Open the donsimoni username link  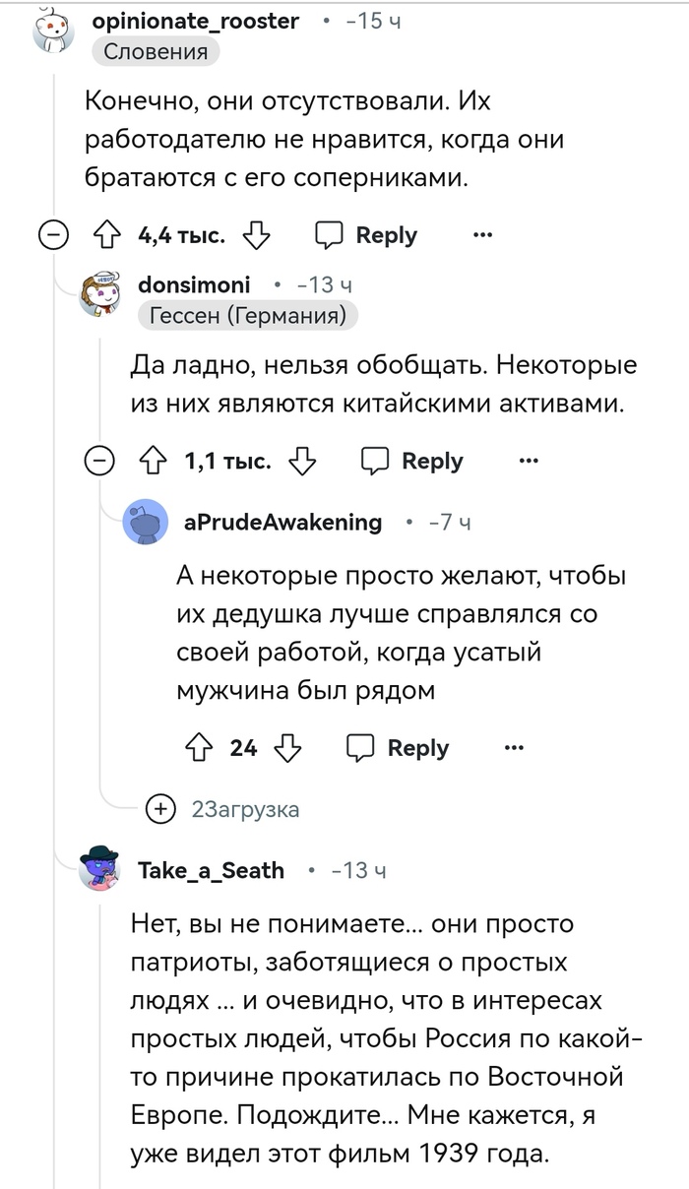click(x=194, y=285)
